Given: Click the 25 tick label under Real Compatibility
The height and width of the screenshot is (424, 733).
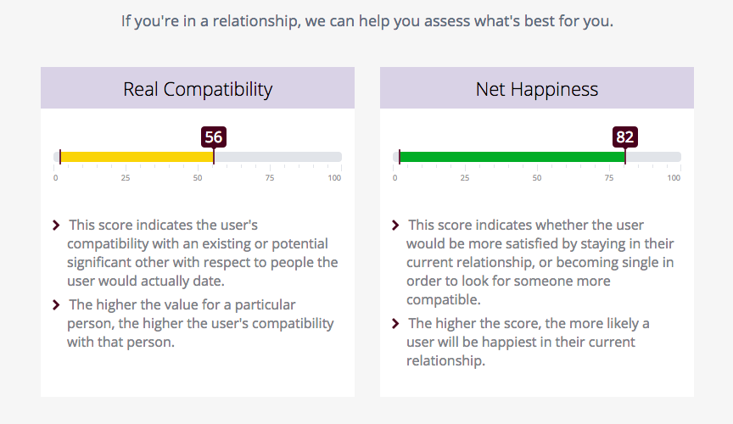Looking at the screenshot, I should pos(126,178).
